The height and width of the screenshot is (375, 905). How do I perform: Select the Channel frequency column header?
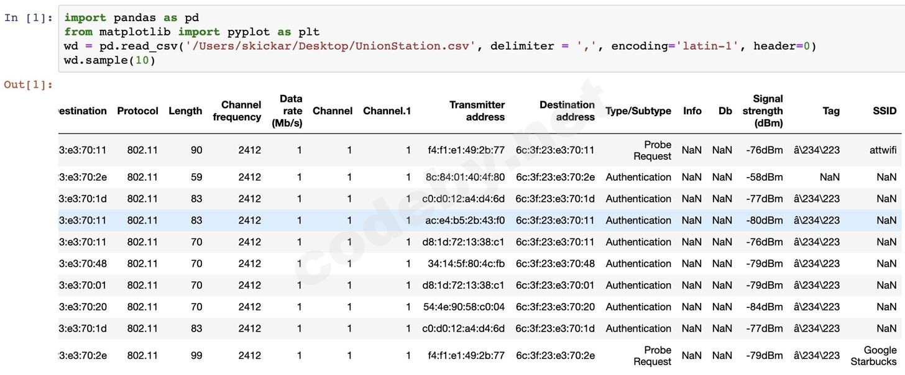237,111
